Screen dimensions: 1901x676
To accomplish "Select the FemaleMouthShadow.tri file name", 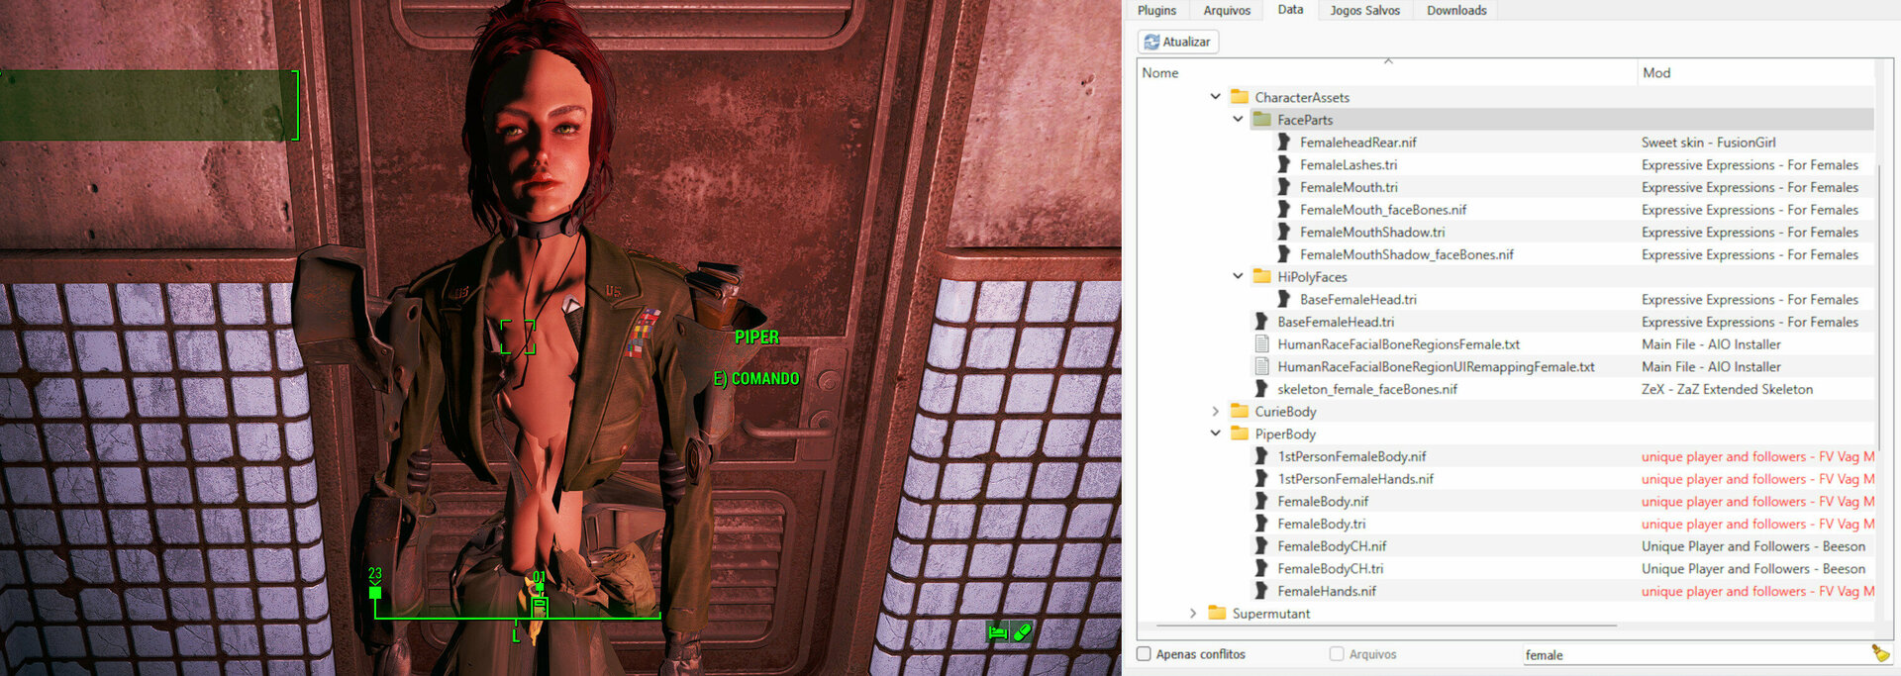I will click(x=1372, y=233).
